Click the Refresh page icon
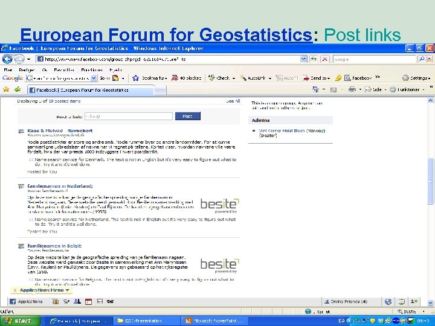435x326 pixels. pos(314,59)
